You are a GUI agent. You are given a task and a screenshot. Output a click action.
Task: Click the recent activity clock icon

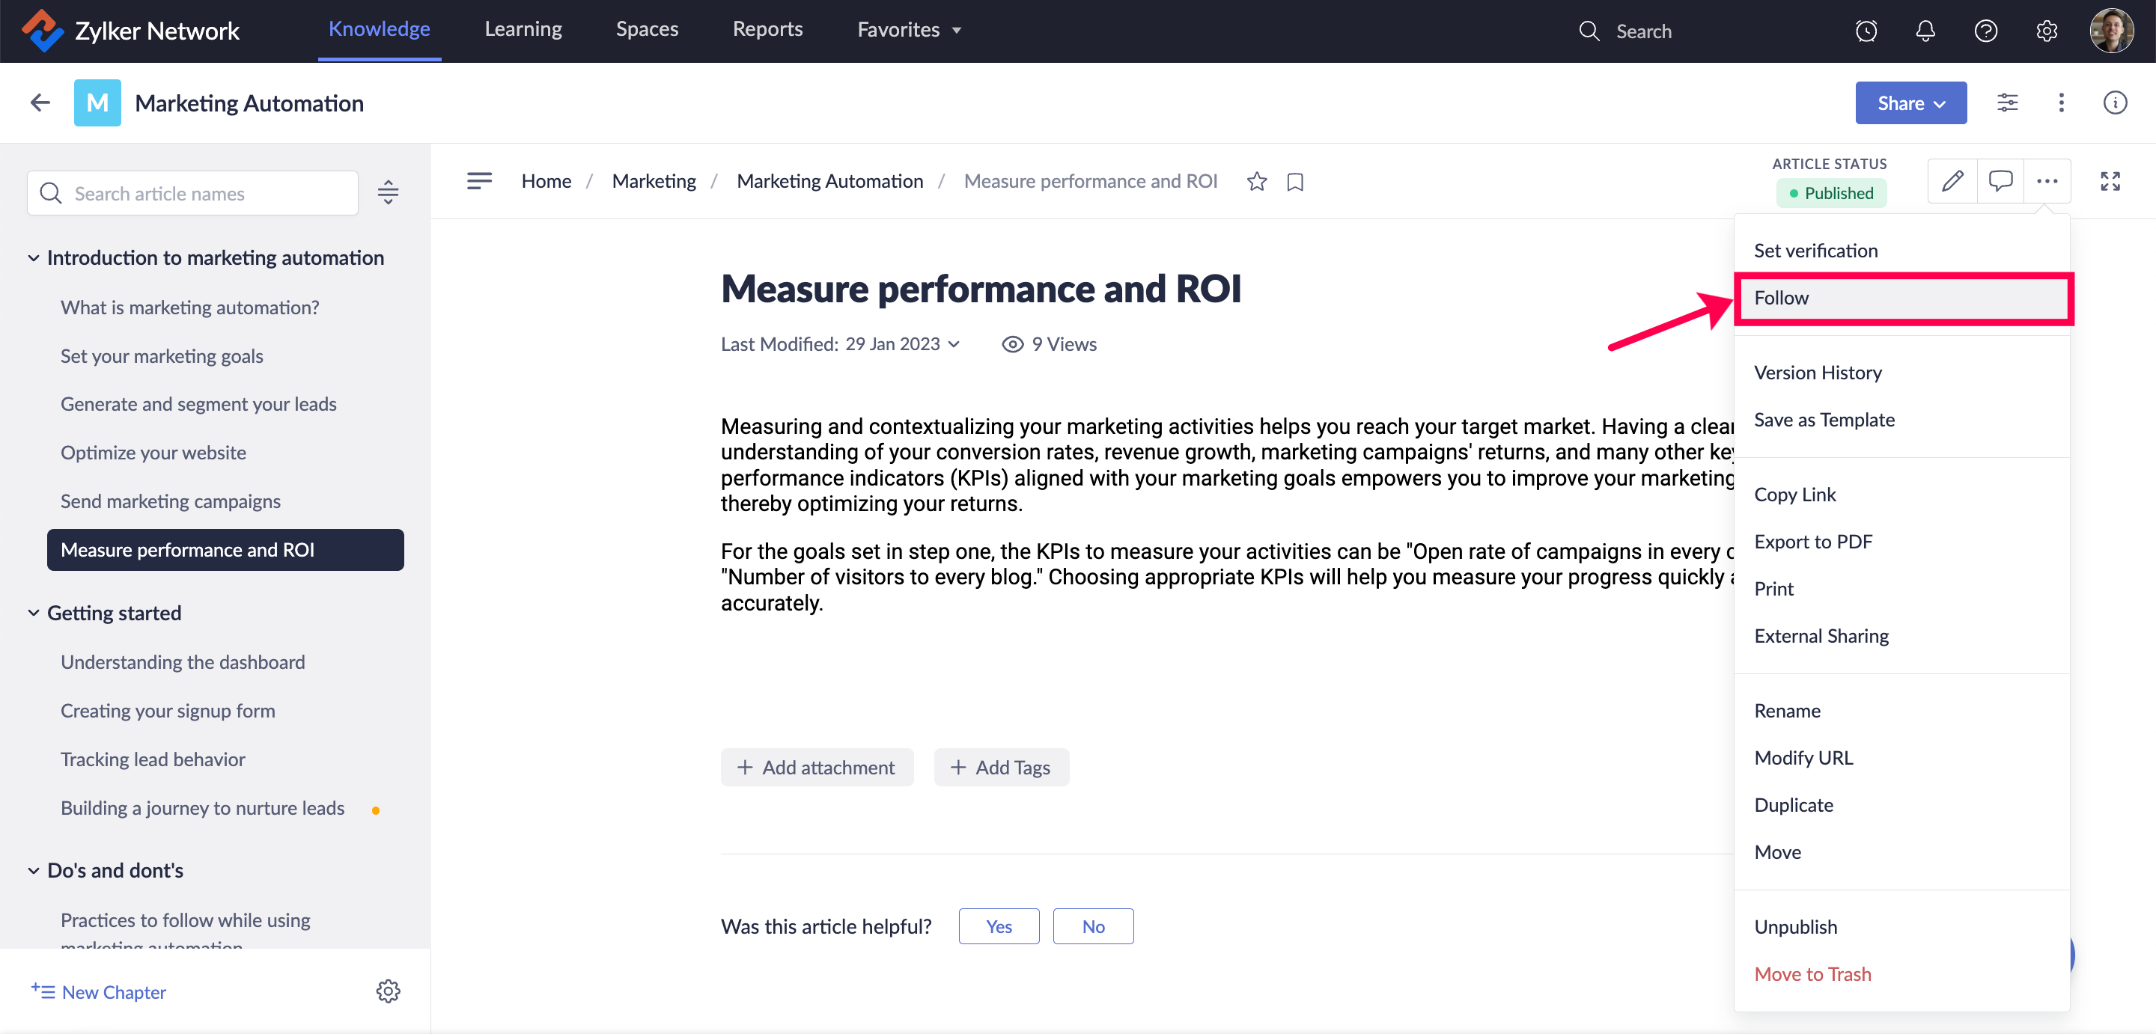[x=1866, y=31]
